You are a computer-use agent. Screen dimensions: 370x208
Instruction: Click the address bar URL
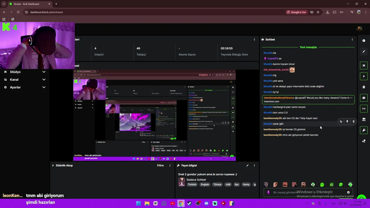[x=47, y=12]
